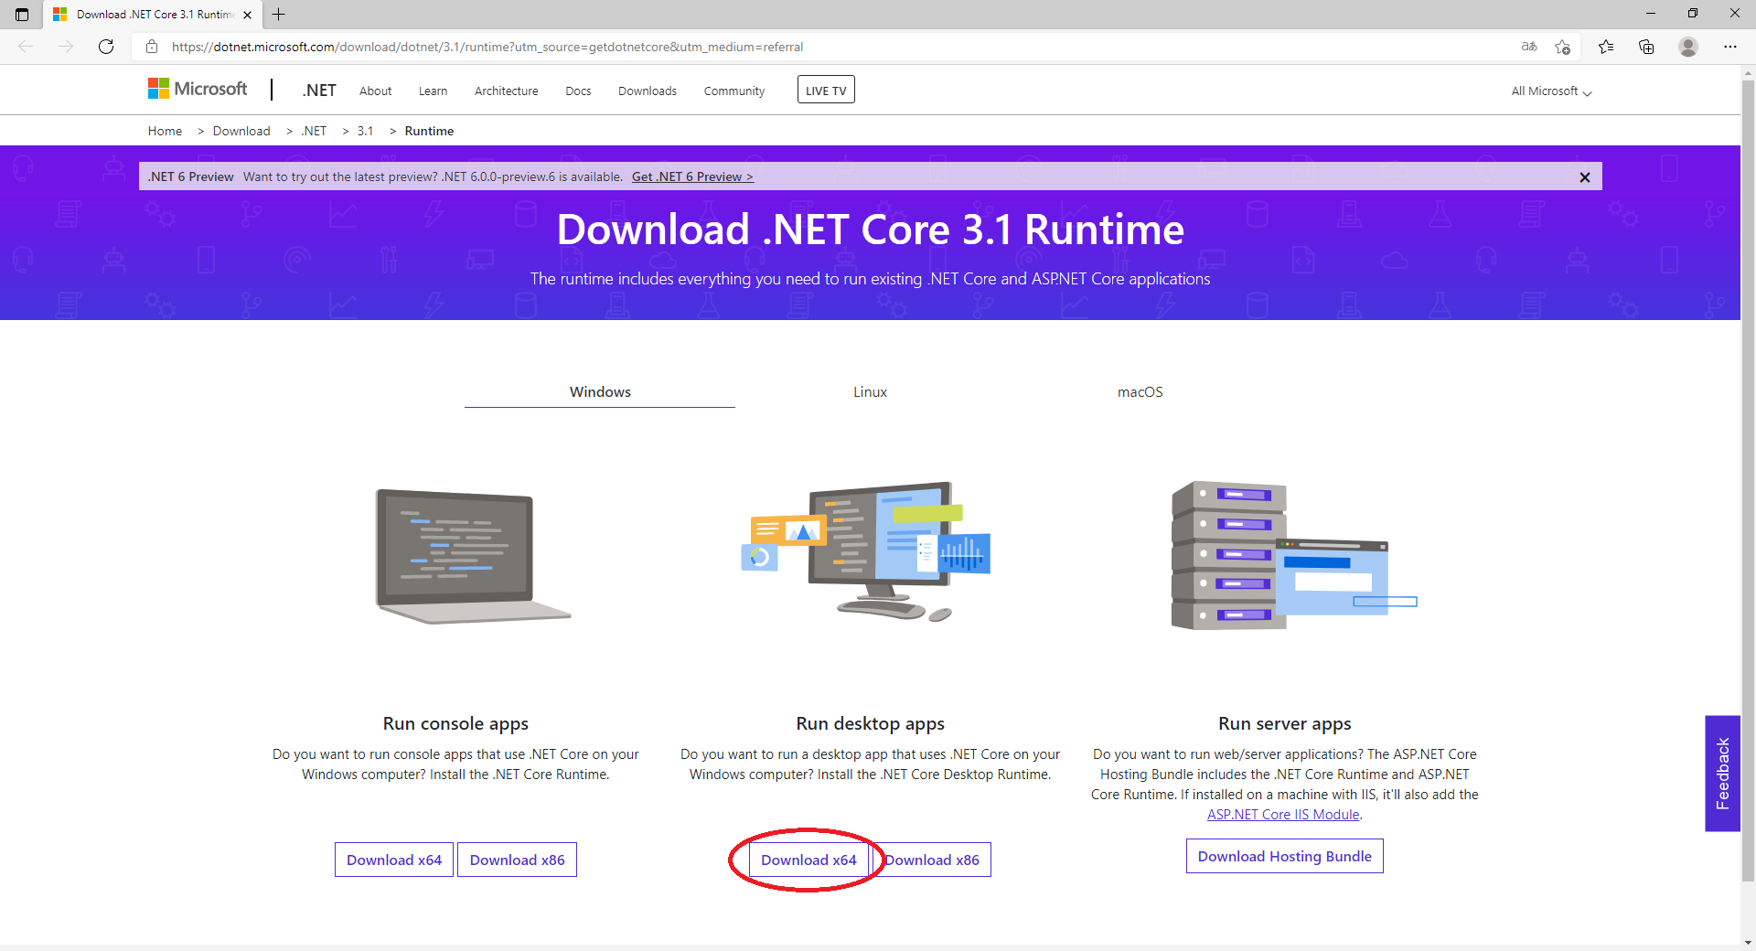Open the Downloads menu item

[x=648, y=91]
